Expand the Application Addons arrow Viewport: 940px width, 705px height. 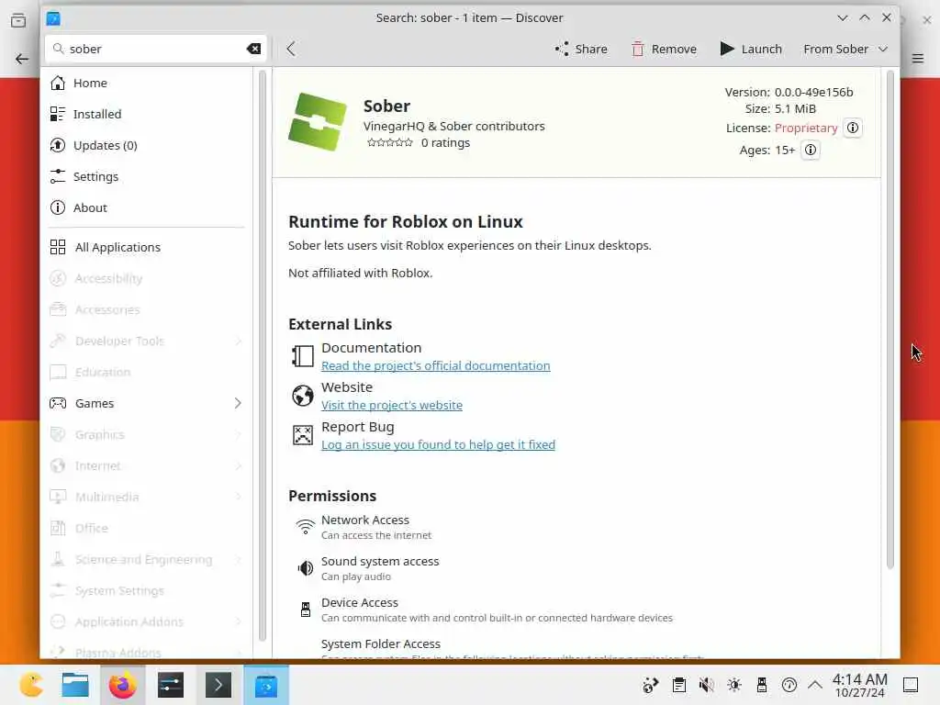tap(238, 621)
